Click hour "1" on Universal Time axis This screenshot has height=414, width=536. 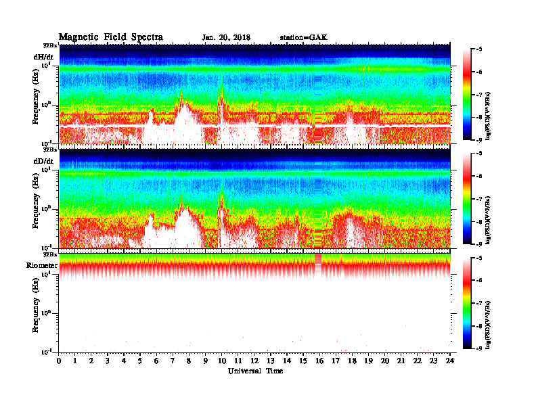point(75,361)
